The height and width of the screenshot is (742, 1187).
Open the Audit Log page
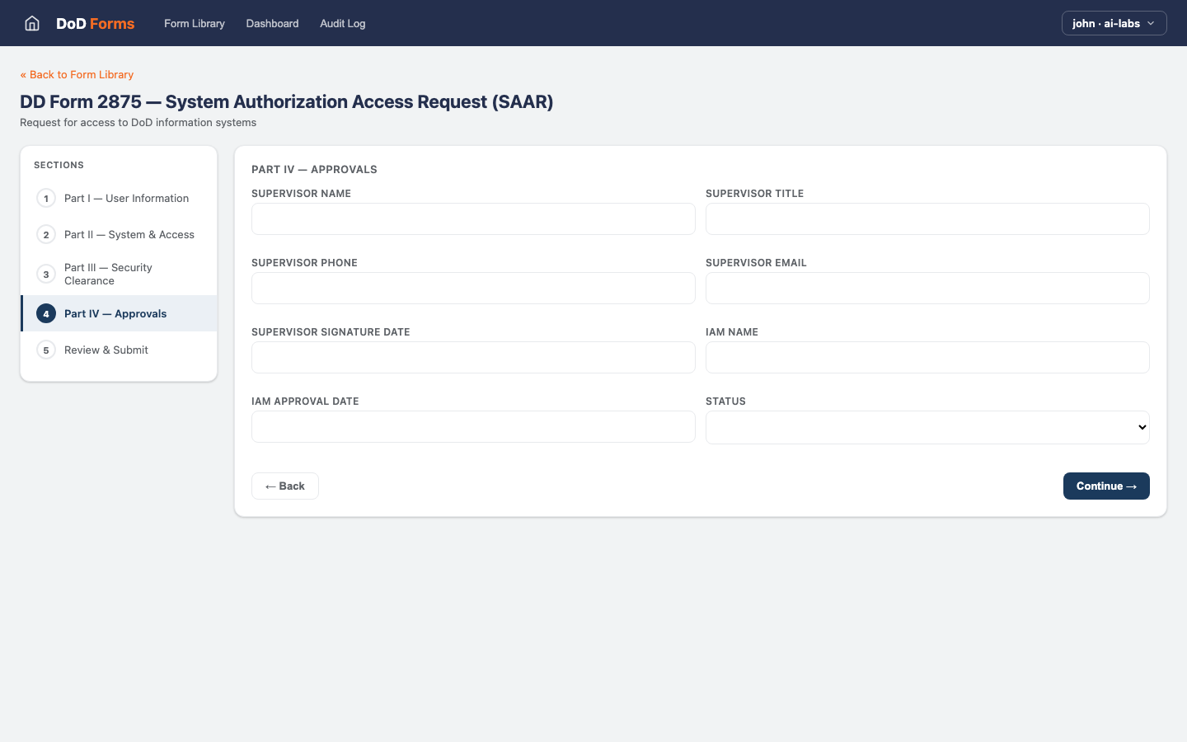click(x=342, y=23)
